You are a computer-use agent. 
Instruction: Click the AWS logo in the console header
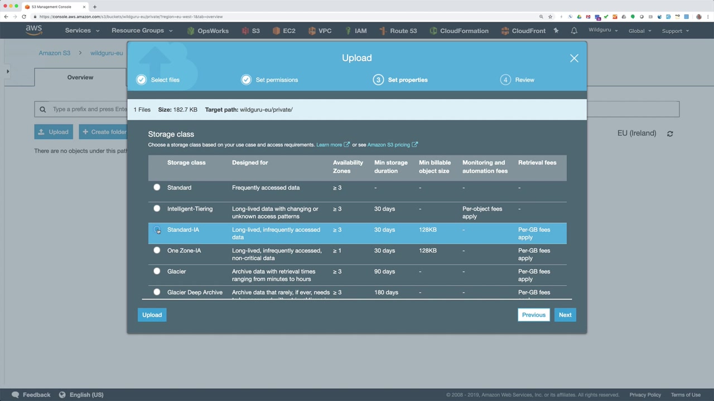[33, 31]
